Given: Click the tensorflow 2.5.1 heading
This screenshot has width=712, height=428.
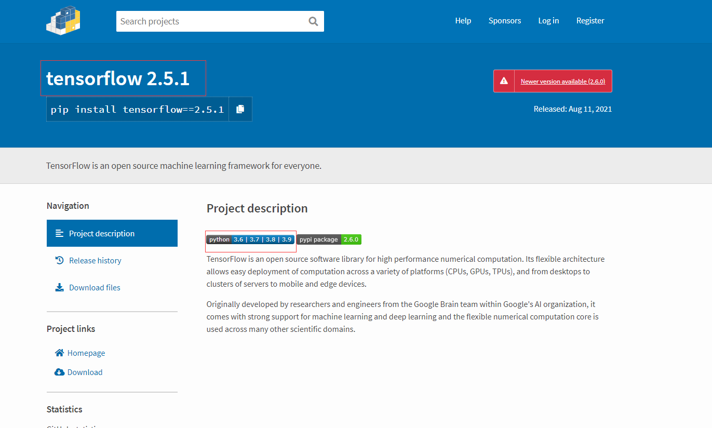Looking at the screenshot, I should 118,78.
